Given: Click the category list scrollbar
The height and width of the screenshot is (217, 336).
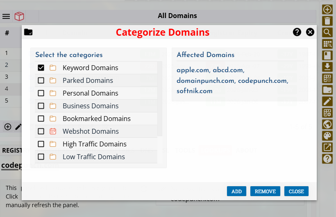Looking at the screenshot, I should tap(160, 98).
